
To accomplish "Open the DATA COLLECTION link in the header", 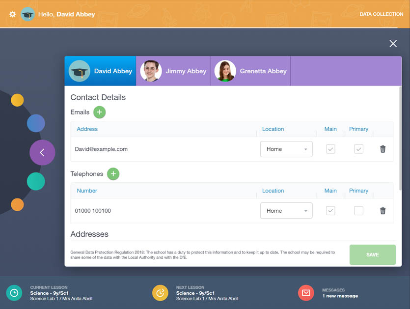I will click(381, 14).
